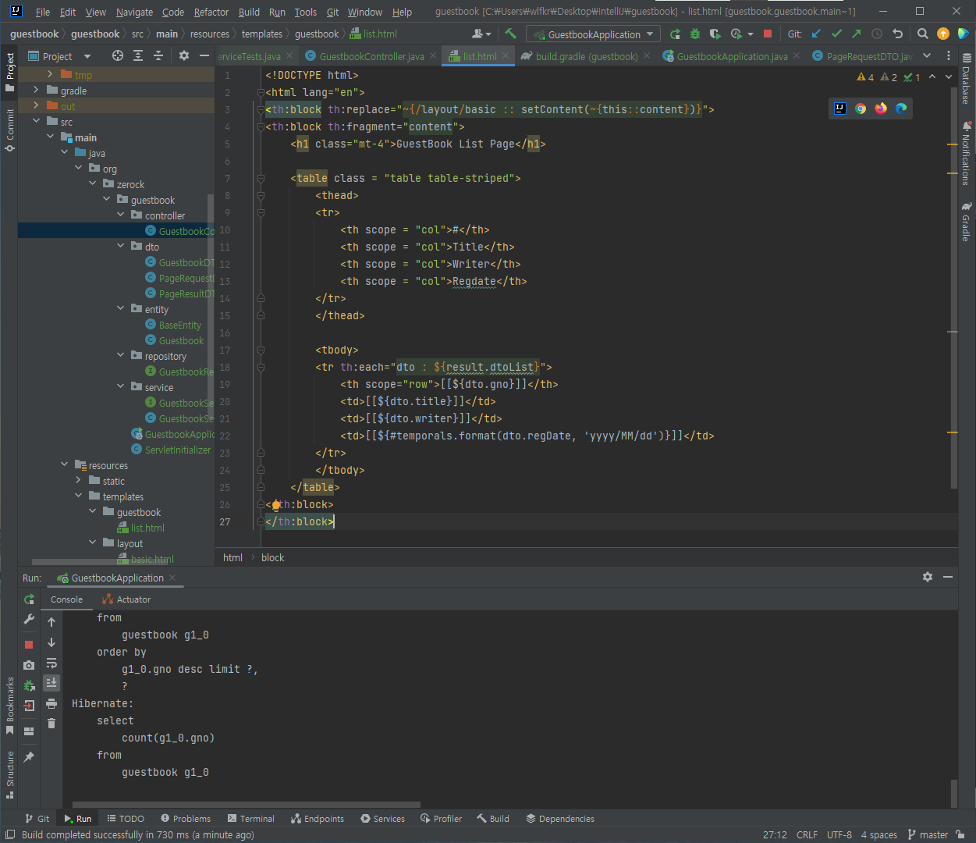This screenshot has height=843, width=976.
Task: Toggle Pin Tab in Run panel
Action: [x=29, y=757]
